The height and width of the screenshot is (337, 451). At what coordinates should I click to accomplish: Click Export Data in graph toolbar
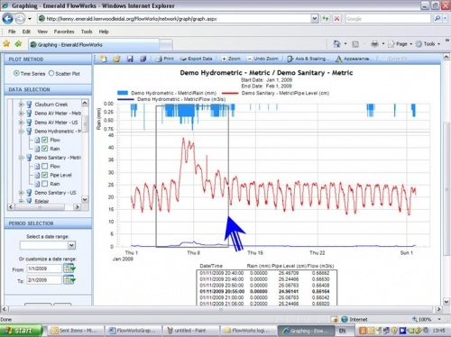[196, 59]
